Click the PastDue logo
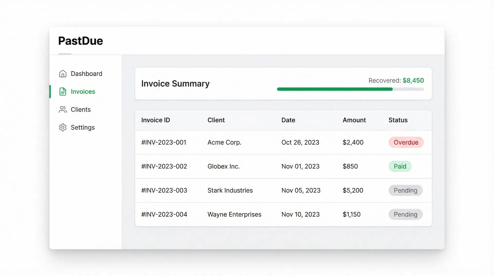 click(x=81, y=40)
